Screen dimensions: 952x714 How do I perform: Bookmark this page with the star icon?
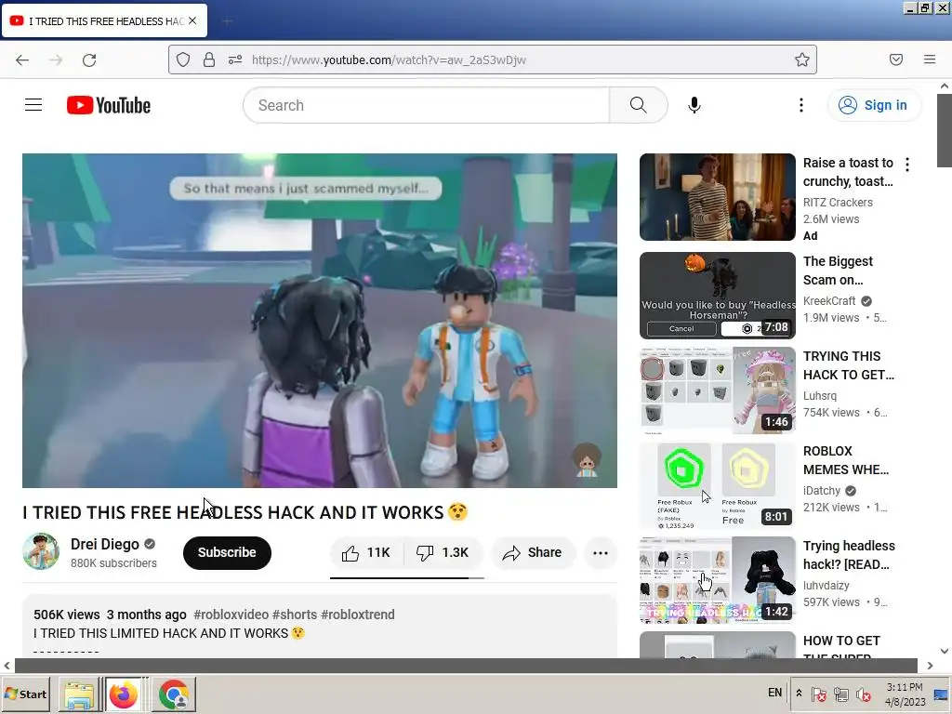click(x=802, y=59)
